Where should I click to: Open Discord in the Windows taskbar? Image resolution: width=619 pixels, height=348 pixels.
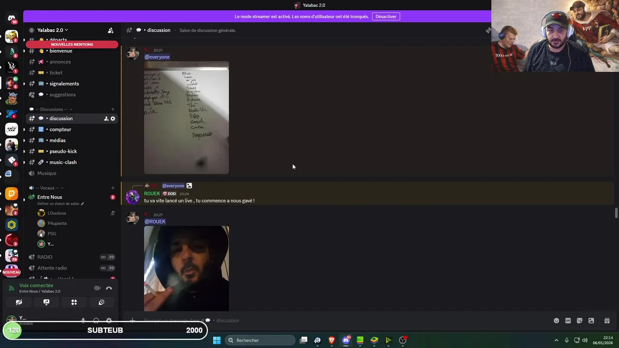[x=346, y=340]
